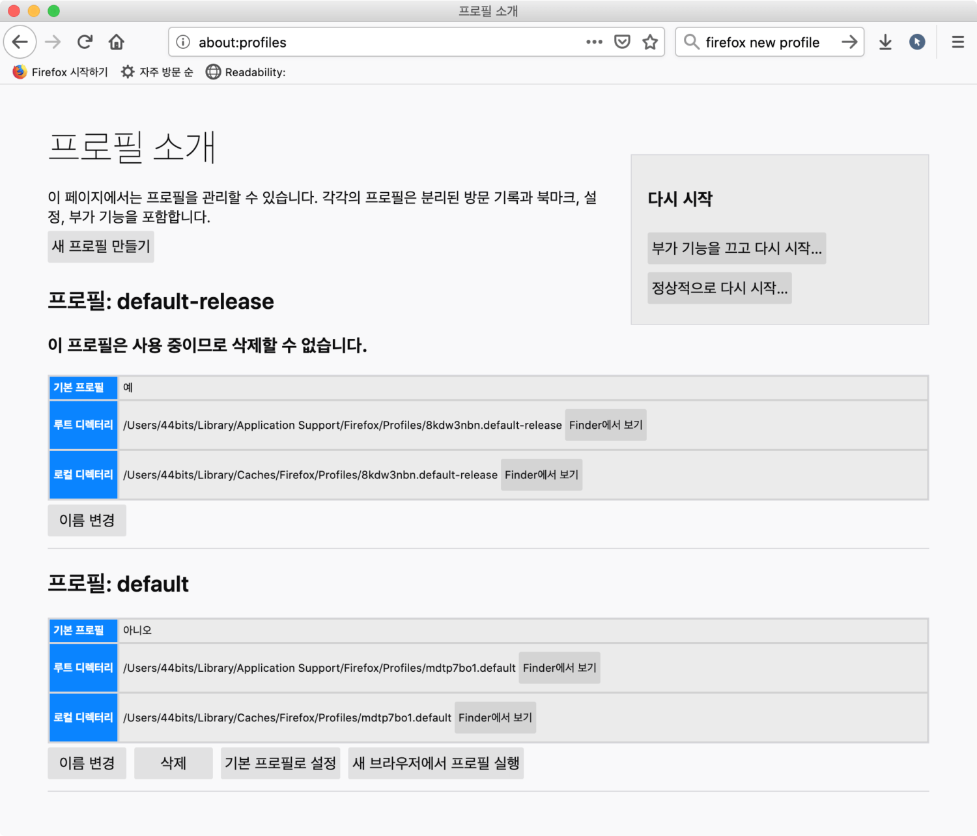Open the Firefox home page icon

click(x=117, y=42)
